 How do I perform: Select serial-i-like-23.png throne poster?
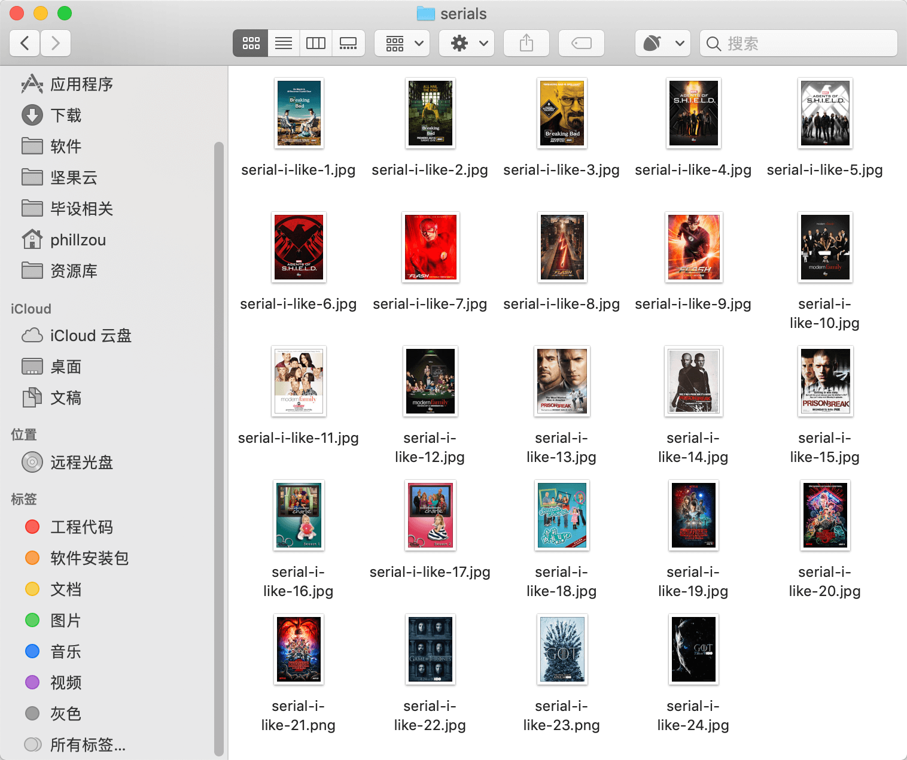click(x=562, y=649)
